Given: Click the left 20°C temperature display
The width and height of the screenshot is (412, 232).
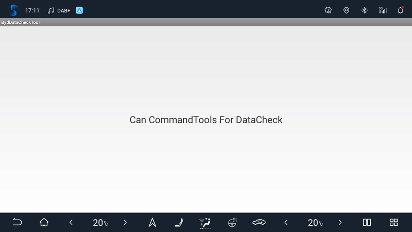Looking at the screenshot, I should 100,223.
